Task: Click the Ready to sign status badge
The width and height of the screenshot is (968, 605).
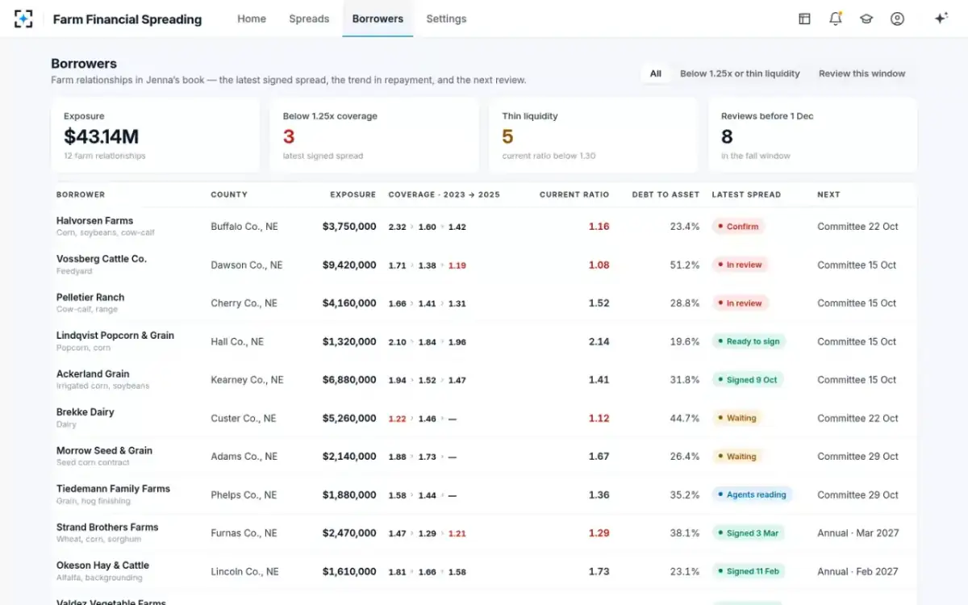Action: (x=749, y=341)
